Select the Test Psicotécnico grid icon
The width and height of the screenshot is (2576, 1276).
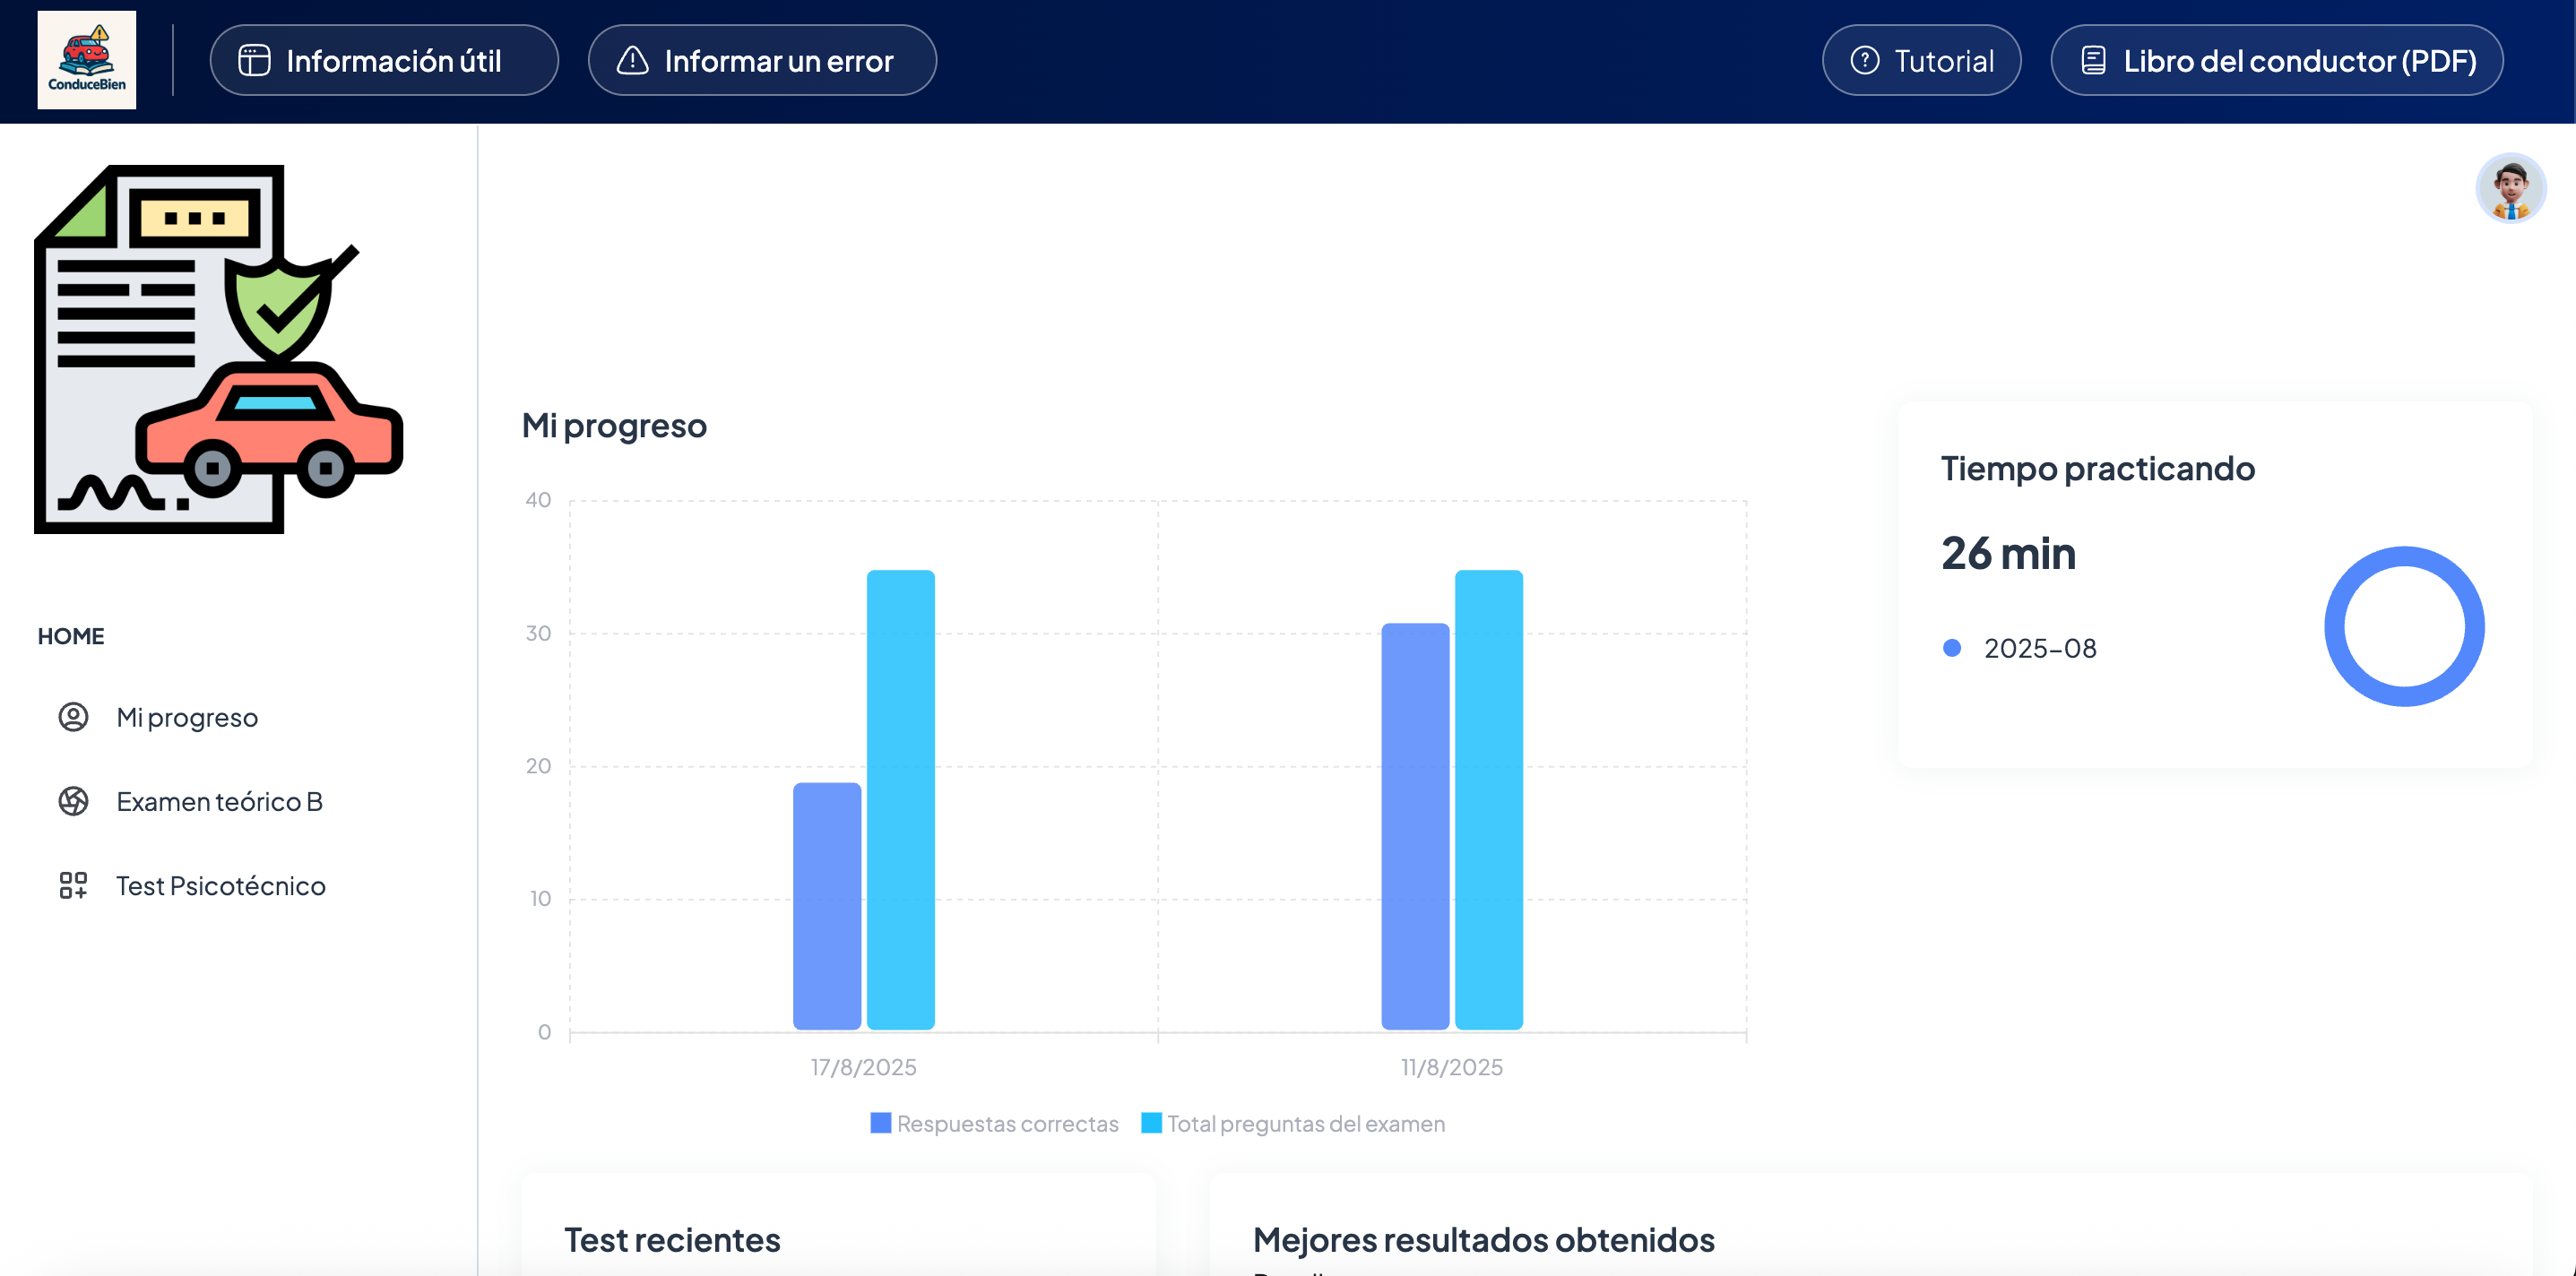pyautogui.click(x=74, y=885)
